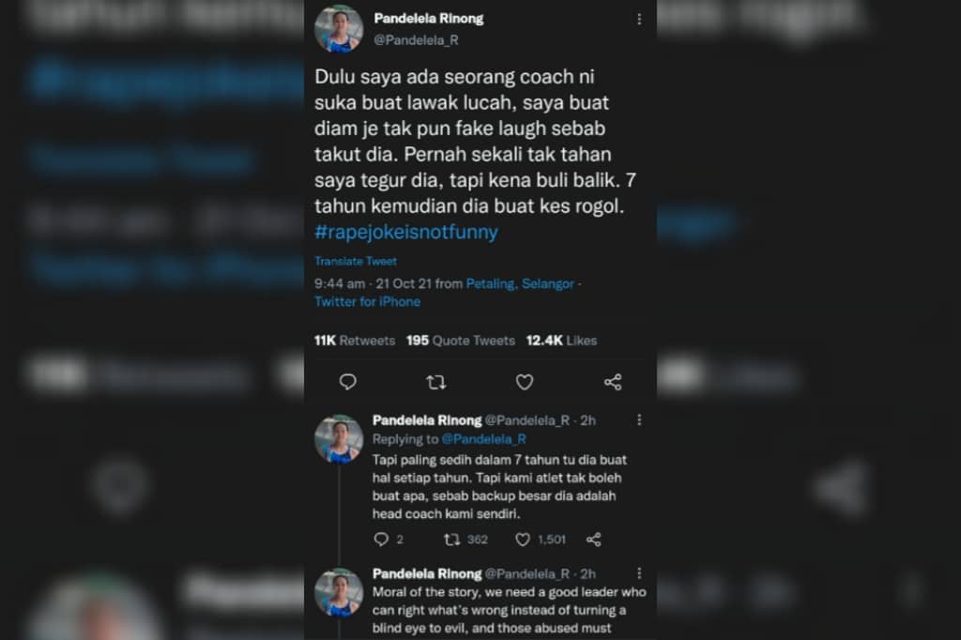Open the first reply's three-dot menu

(x=639, y=419)
